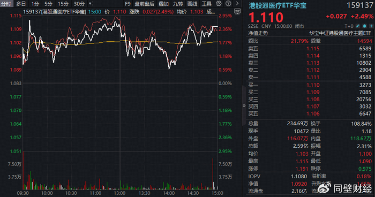This screenshot has height=197, width=375.
Task: Click the IOPV value 1.1080
Action: (x=299, y=177)
